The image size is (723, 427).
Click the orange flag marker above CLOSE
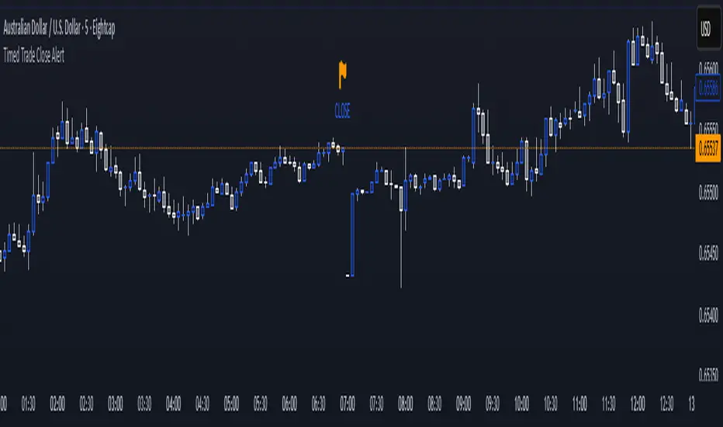[x=342, y=75]
